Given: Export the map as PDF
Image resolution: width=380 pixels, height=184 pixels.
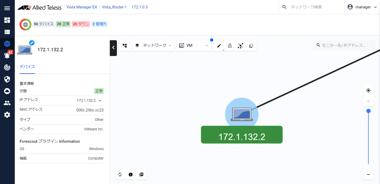Looking at the screenshot, I should 141,175.
